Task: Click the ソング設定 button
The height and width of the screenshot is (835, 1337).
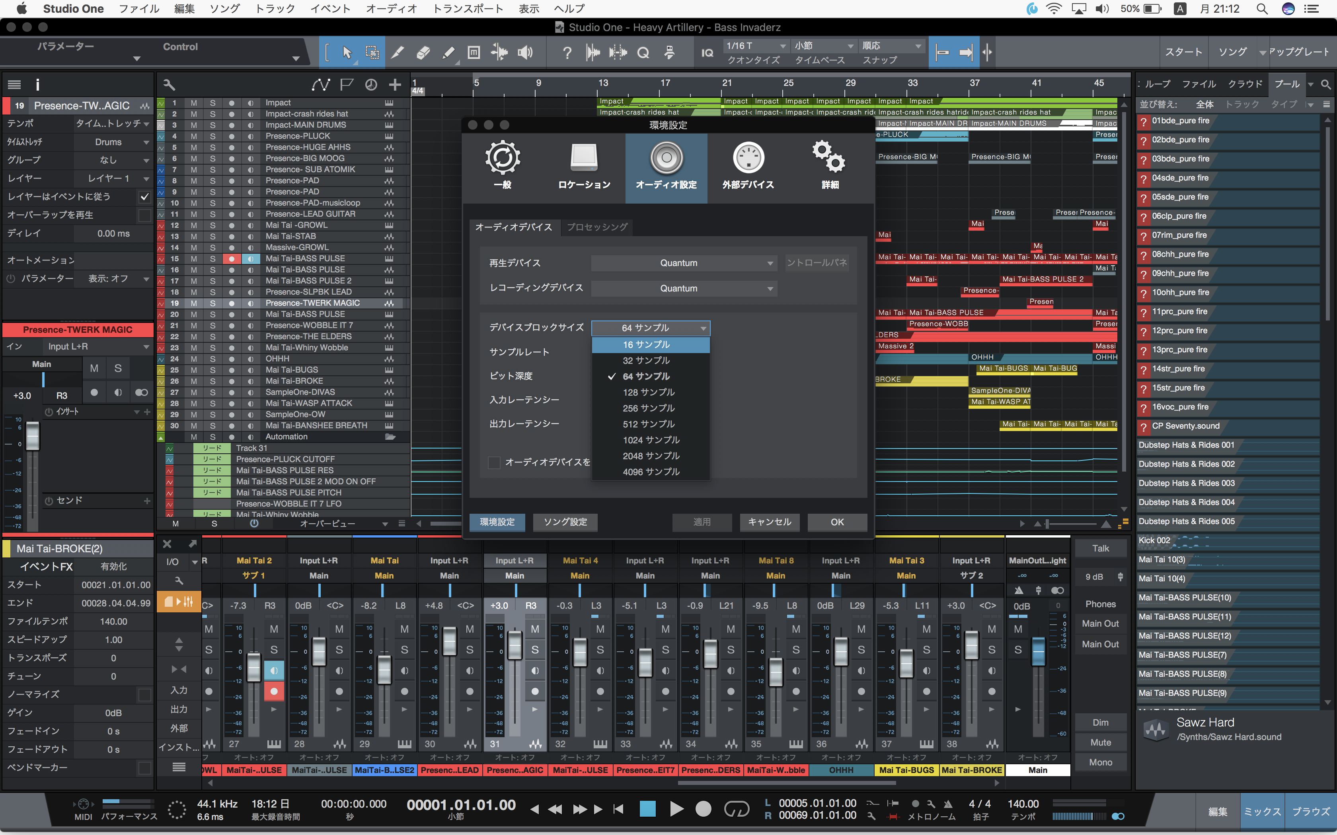Action: click(x=565, y=522)
